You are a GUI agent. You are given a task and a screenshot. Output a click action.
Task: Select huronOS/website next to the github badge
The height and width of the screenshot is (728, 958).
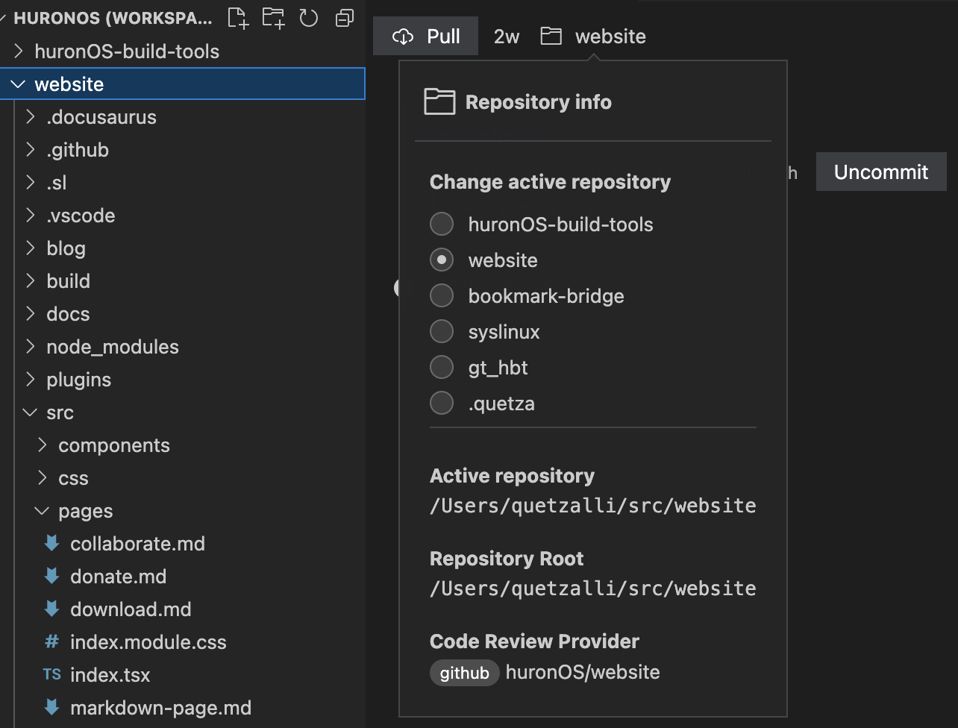pos(582,672)
